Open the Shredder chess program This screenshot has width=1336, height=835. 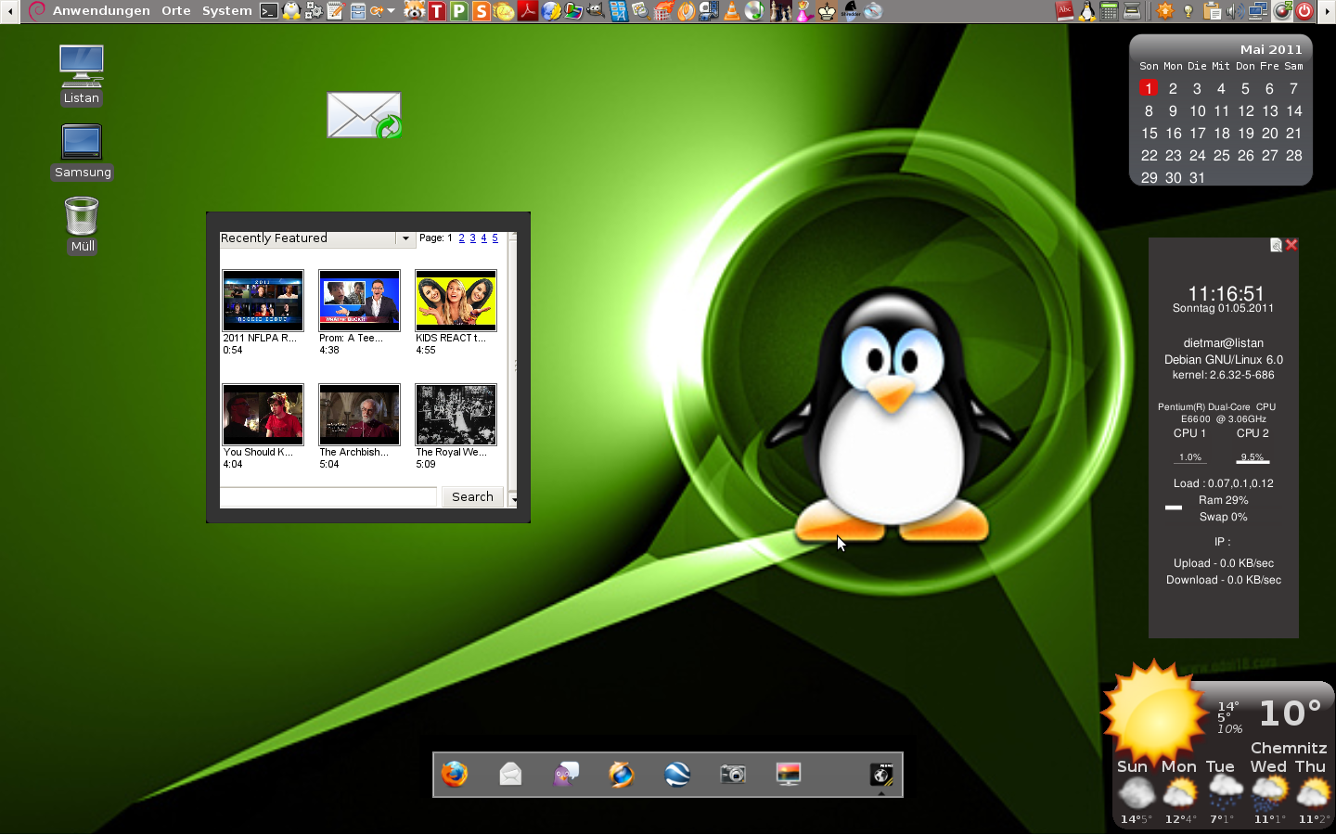(851, 11)
